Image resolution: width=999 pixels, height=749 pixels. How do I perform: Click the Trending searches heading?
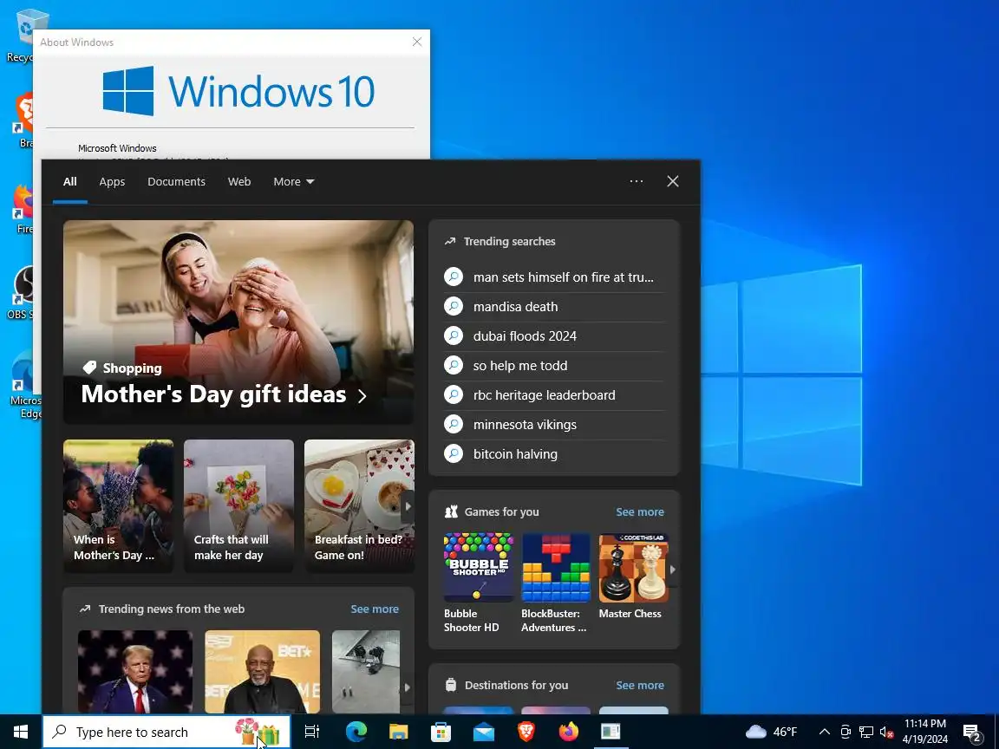coord(509,241)
